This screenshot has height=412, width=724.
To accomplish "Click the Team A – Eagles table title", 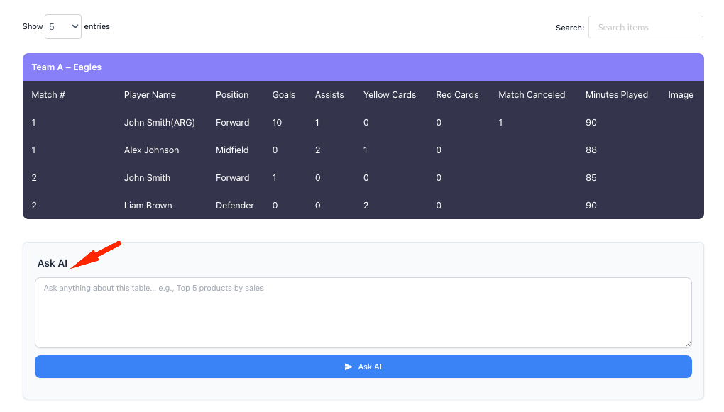I will [x=67, y=67].
